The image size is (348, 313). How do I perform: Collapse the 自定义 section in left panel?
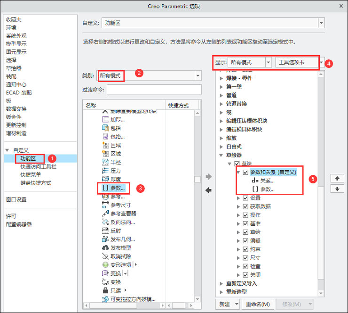7,150
